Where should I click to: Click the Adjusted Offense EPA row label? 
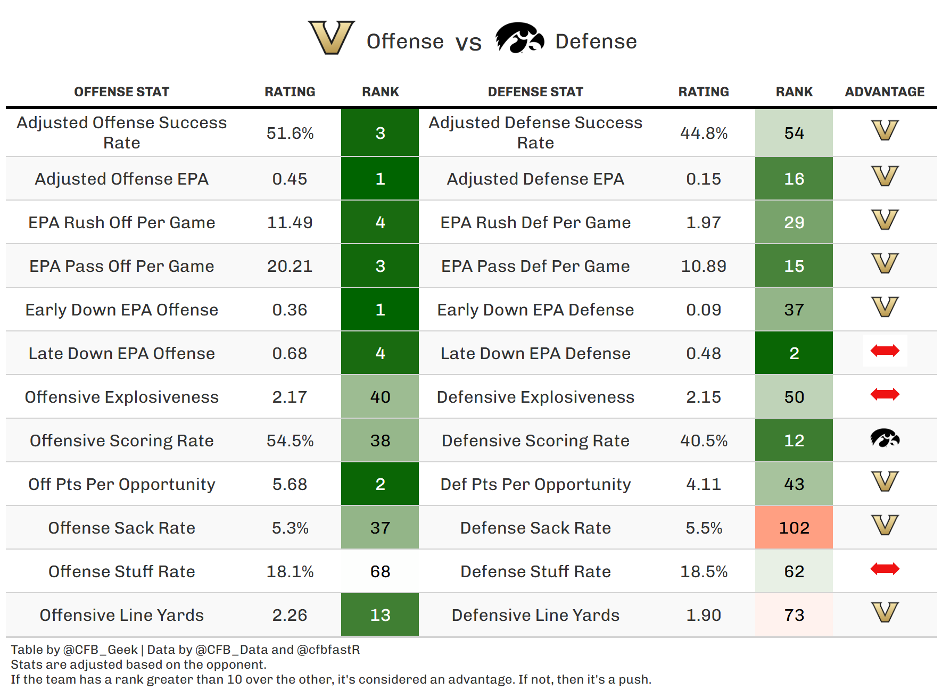coord(121,179)
